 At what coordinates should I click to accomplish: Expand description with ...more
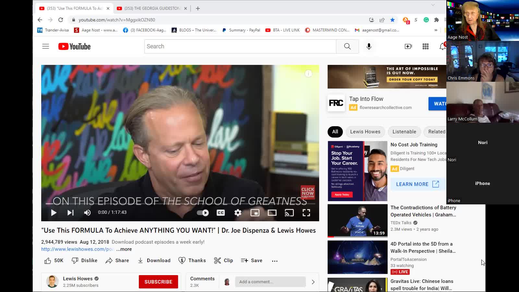pos(124,249)
